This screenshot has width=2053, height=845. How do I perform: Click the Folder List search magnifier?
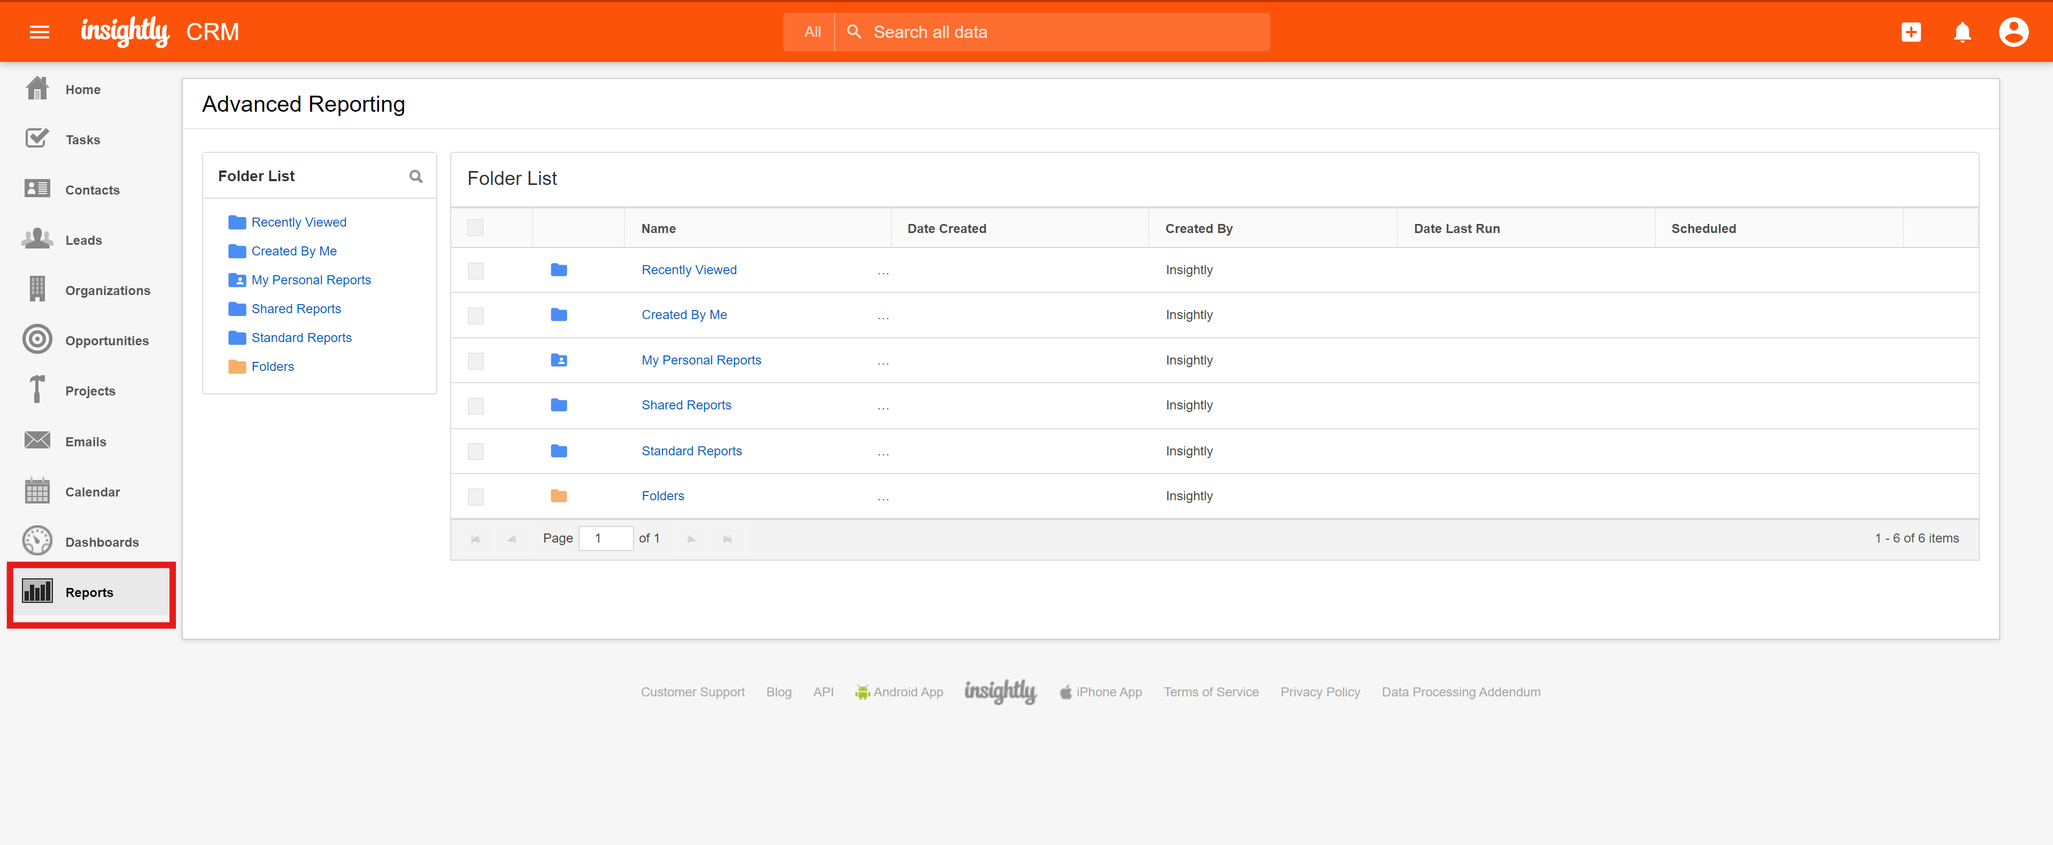click(415, 176)
